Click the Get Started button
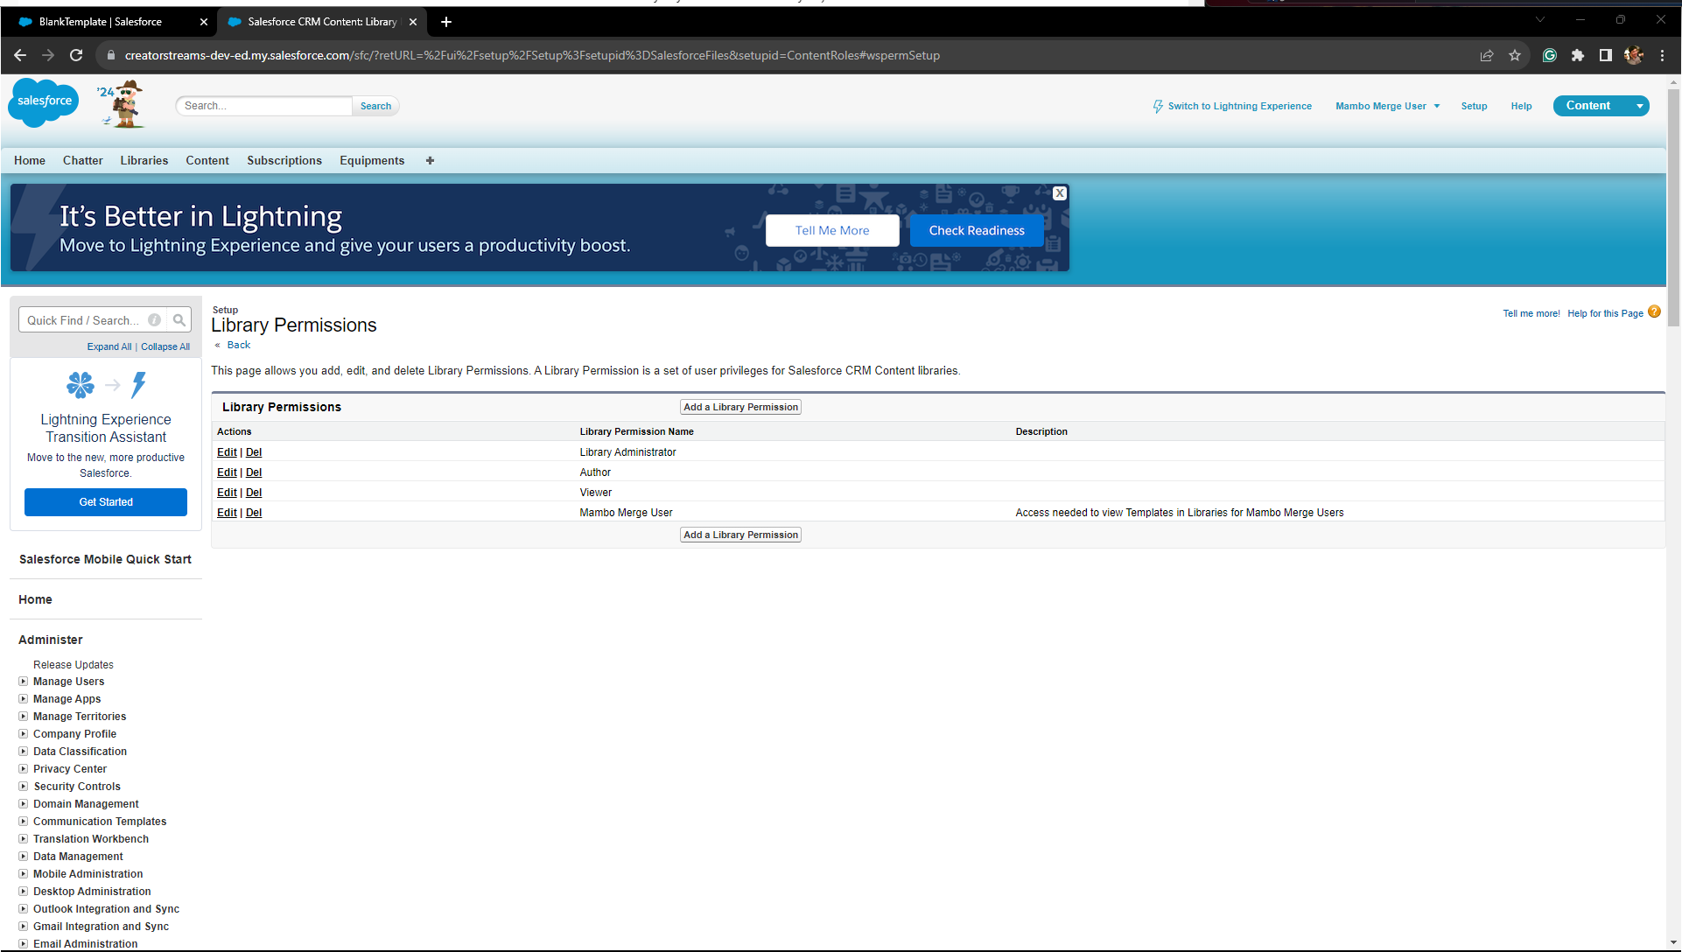This screenshot has width=1682, height=952. pyautogui.click(x=106, y=502)
